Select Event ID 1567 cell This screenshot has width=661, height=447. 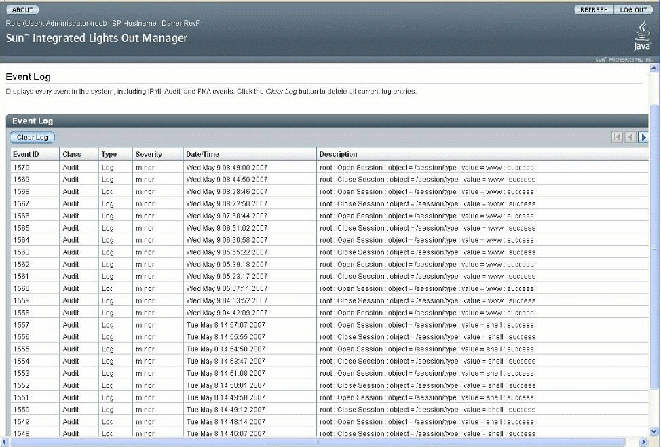[x=35, y=204]
